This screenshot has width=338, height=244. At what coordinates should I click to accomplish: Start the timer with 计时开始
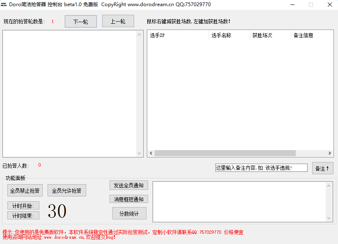coord(23,205)
